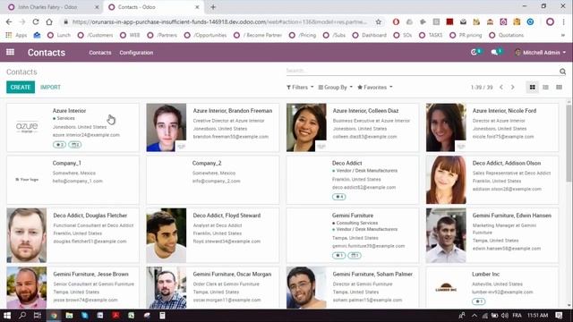Screen dimensions: 573x322
Task: Click the CREATE button
Action: 21,88
